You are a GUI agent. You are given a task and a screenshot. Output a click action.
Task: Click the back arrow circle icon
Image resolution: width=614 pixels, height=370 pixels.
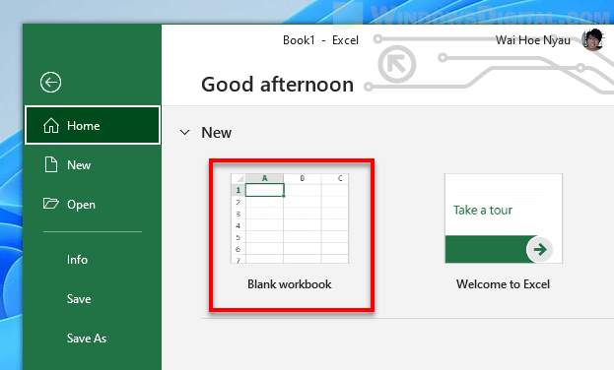click(x=50, y=82)
